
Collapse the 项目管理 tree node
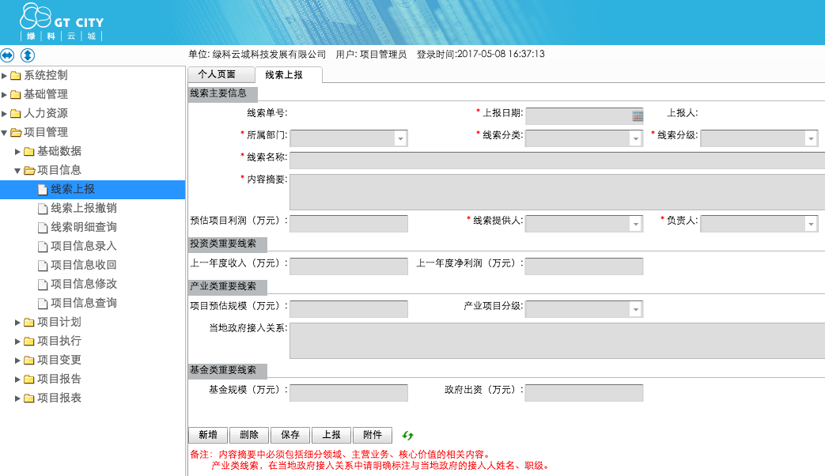tap(5, 132)
